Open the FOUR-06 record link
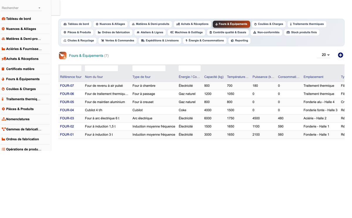Image resolution: width=352 pixels, height=218 pixels. point(67,94)
